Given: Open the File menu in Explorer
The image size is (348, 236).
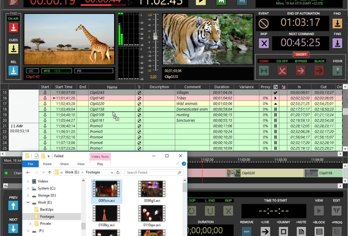Looking at the screenshot, I should [x=30, y=164].
